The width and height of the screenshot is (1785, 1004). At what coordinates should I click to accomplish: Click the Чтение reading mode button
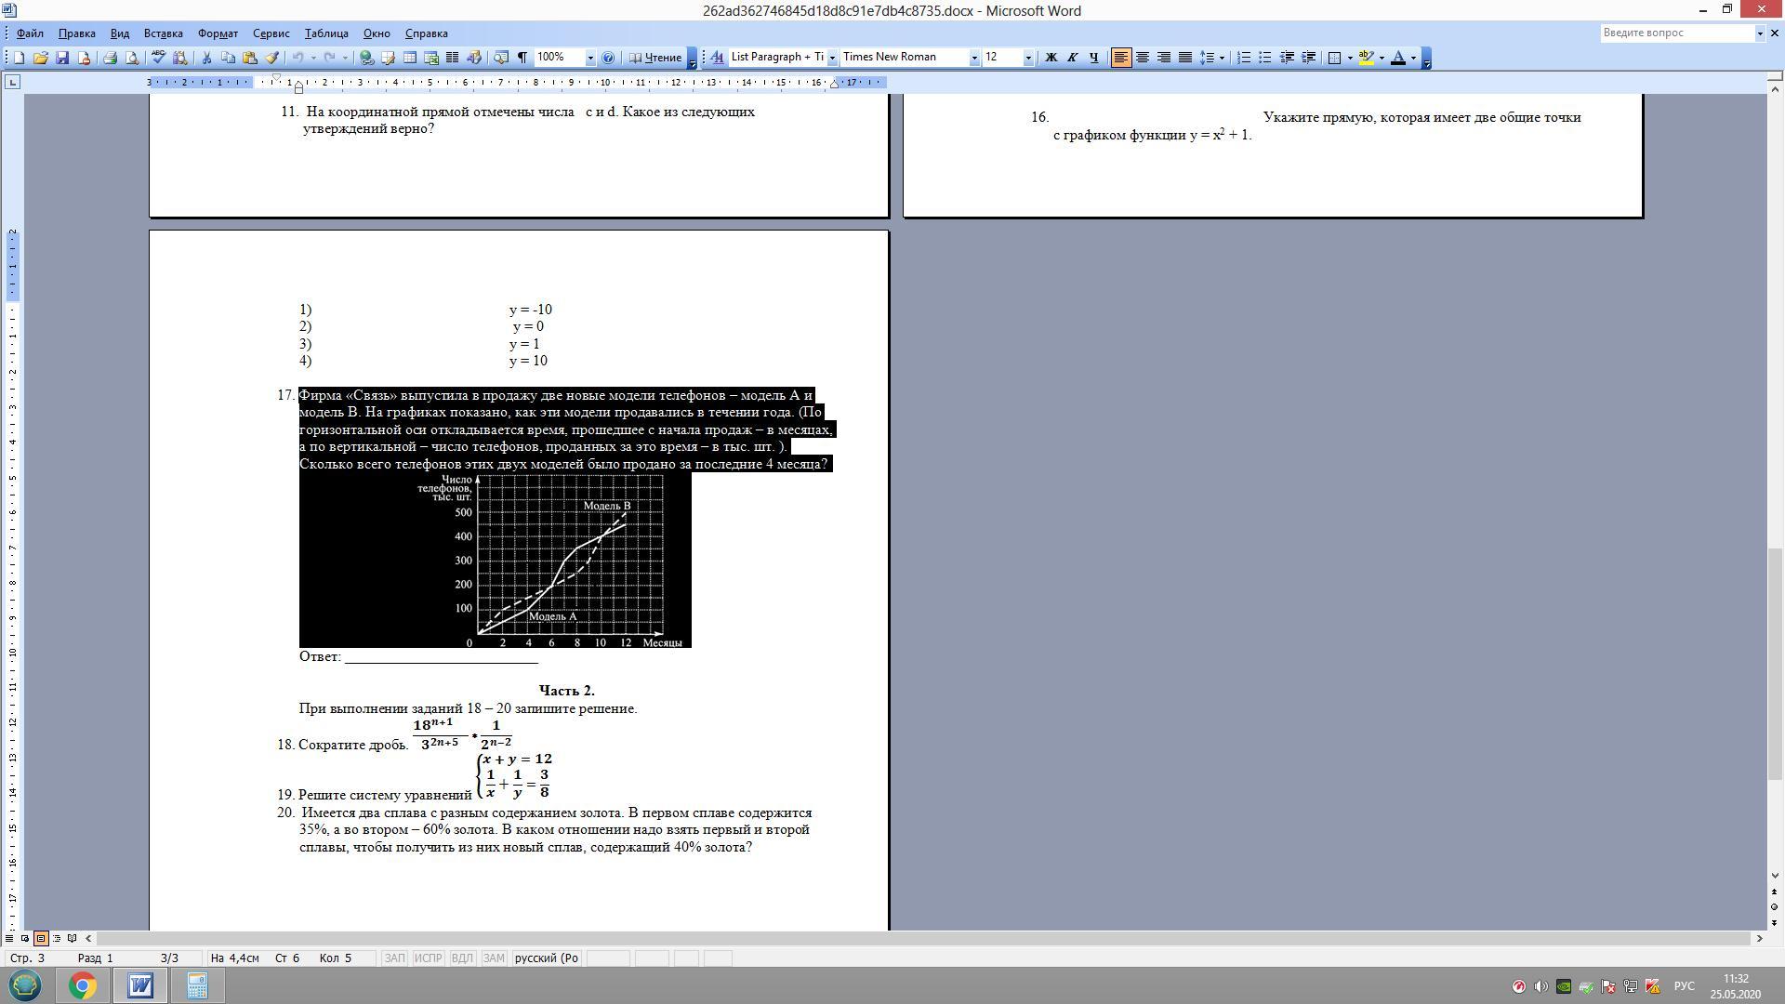point(655,58)
